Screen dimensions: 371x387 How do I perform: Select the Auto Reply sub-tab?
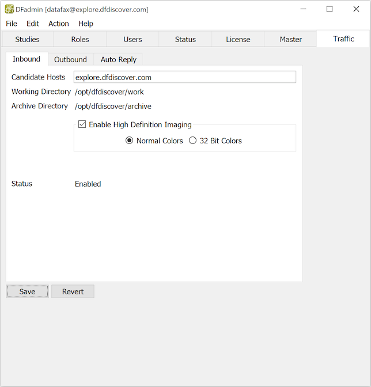tap(119, 59)
